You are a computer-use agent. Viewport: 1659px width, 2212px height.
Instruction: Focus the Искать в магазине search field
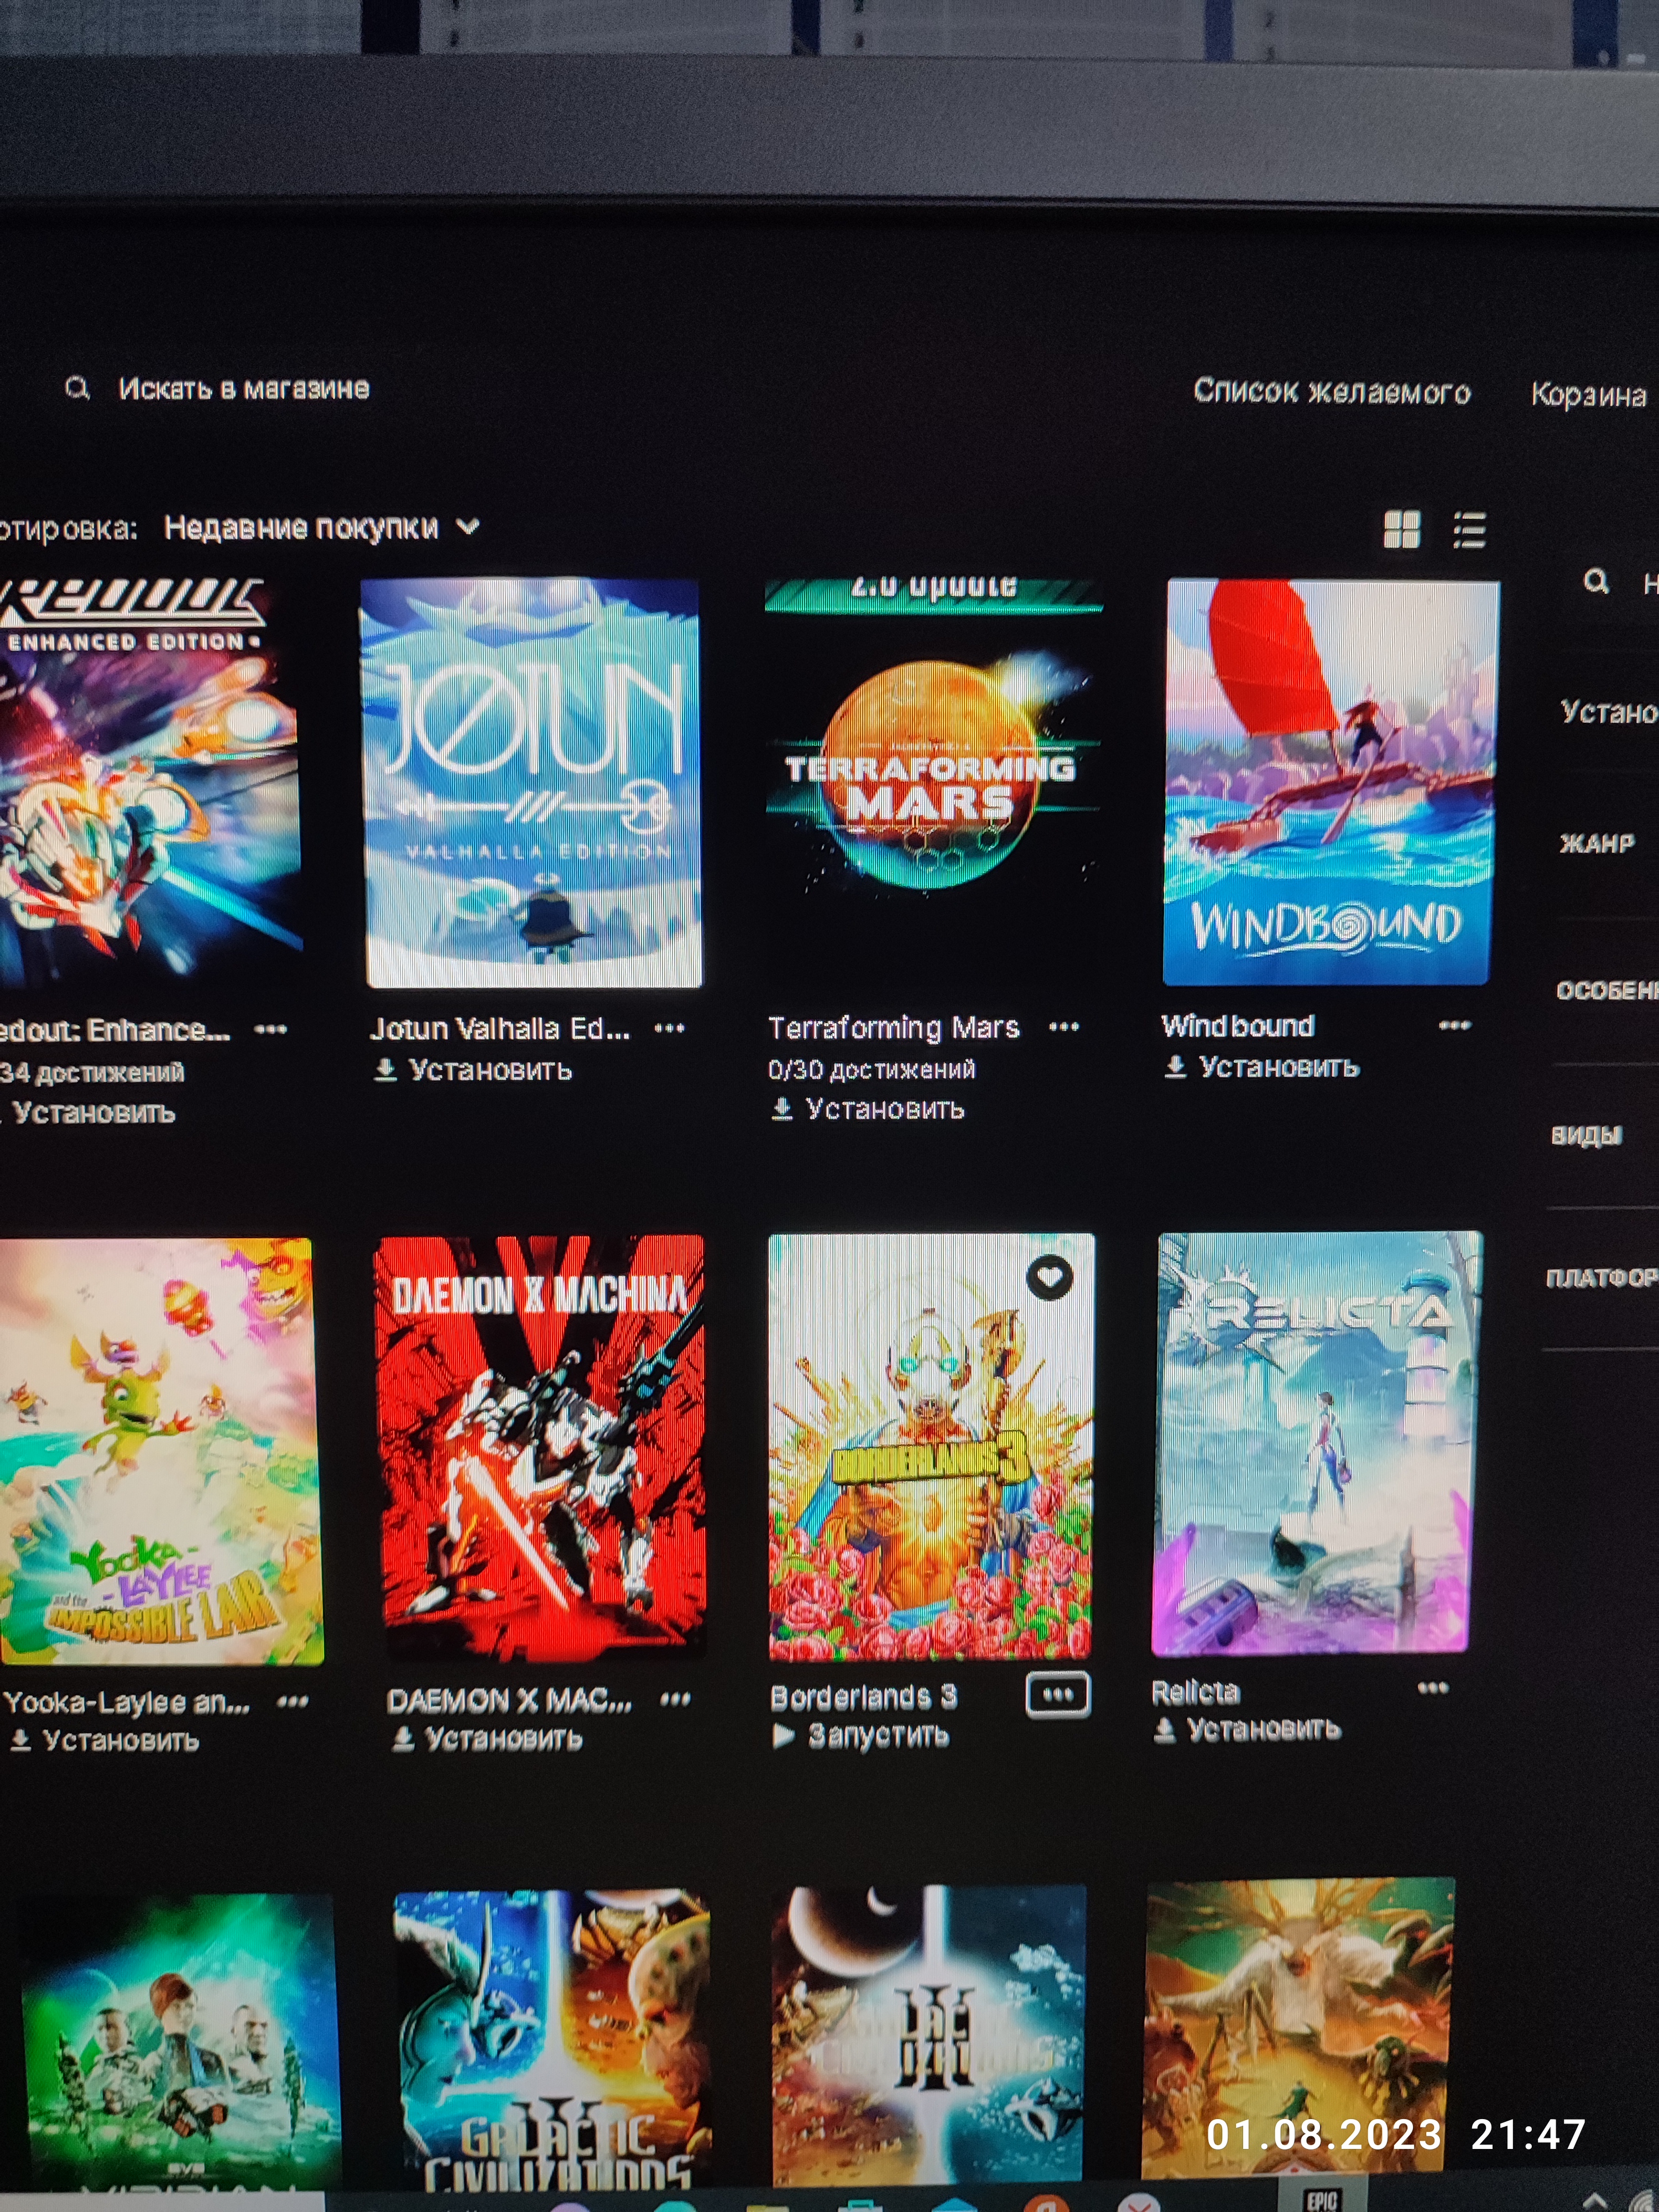pos(244,388)
